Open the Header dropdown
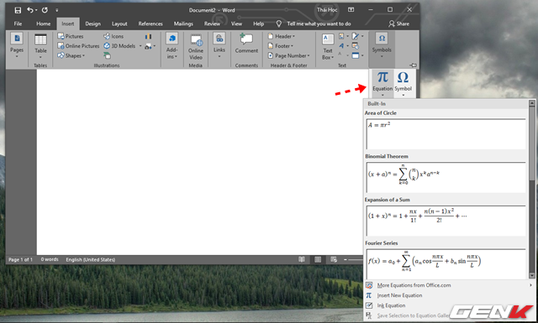This screenshot has width=538, height=323. [x=281, y=36]
